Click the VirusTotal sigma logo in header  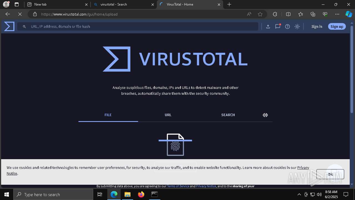pos(9,26)
